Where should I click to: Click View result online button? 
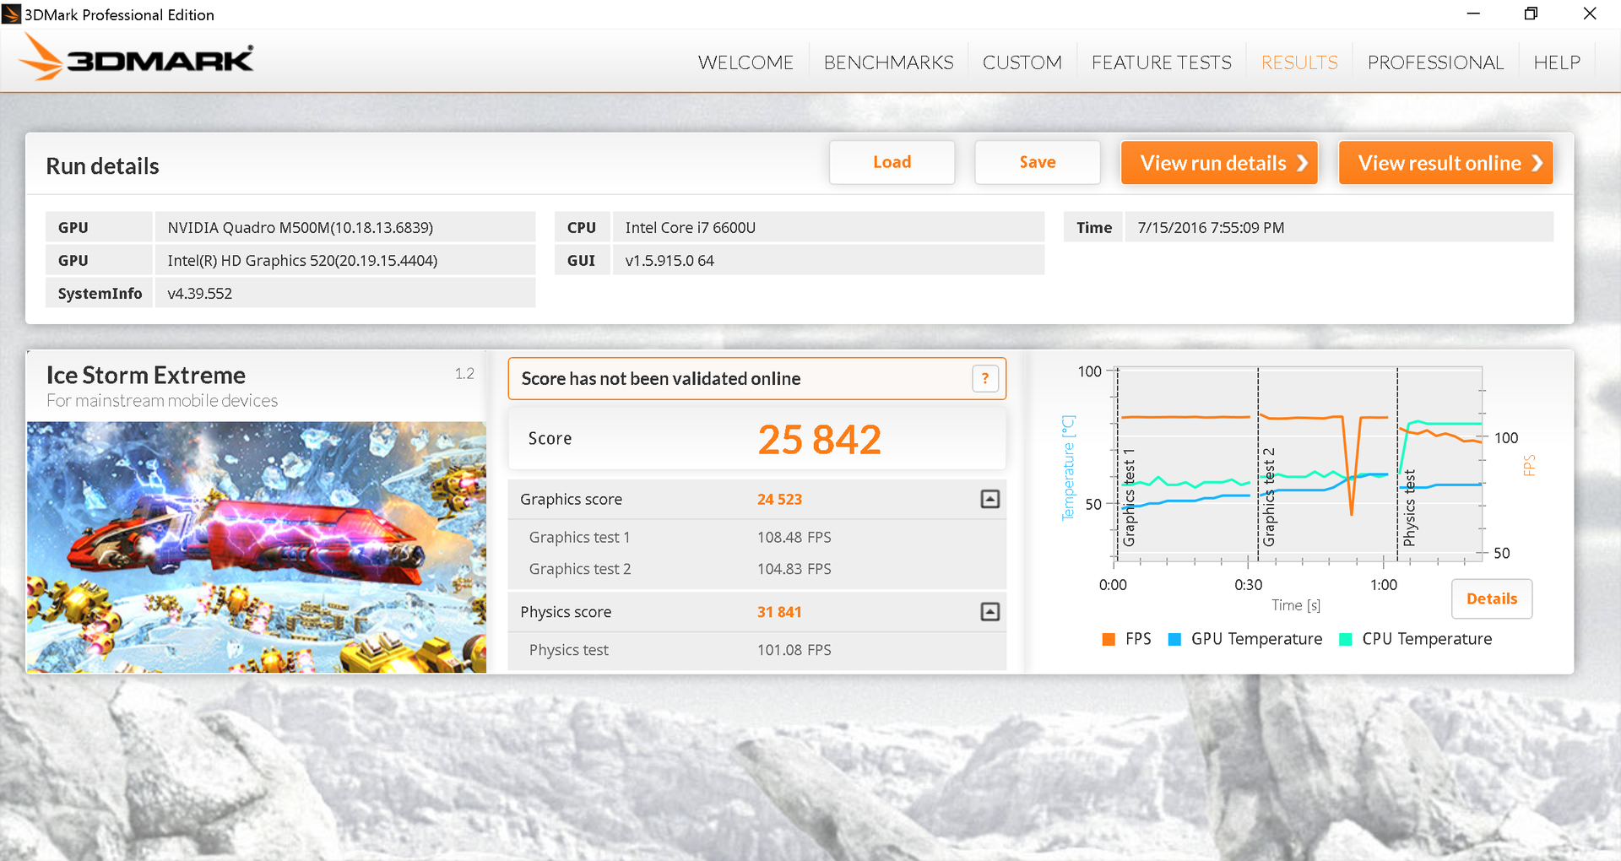[x=1445, y=162]
